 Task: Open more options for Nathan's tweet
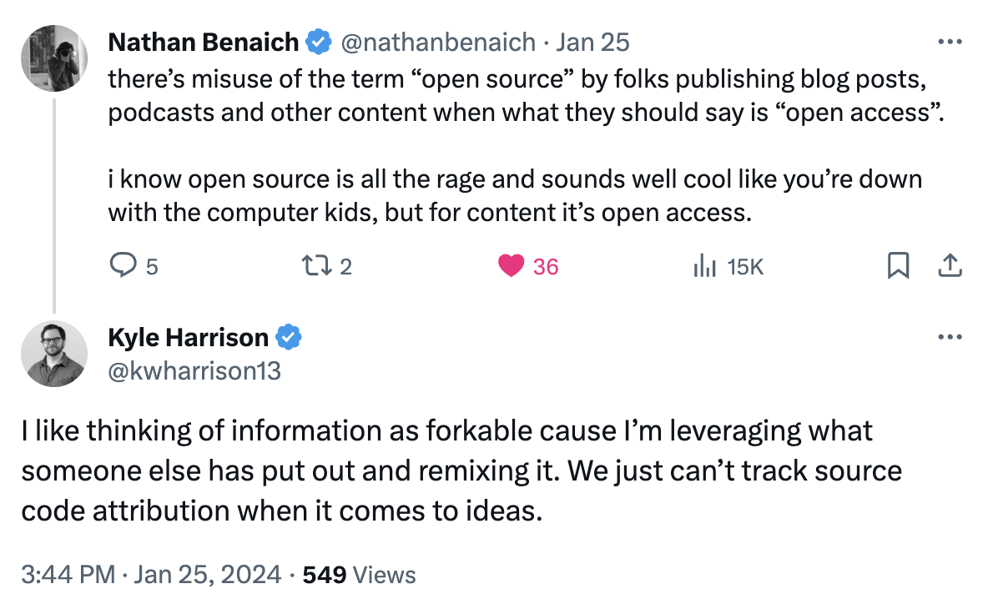(950, 42)
